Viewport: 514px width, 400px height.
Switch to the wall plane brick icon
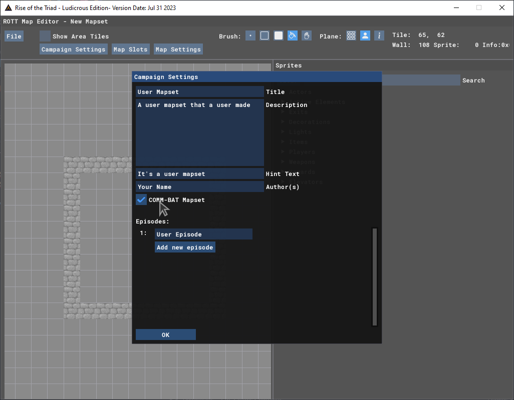click(351, 35)
